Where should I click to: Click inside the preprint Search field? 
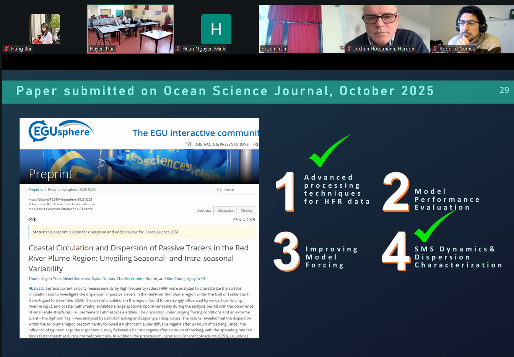[239, 190]
